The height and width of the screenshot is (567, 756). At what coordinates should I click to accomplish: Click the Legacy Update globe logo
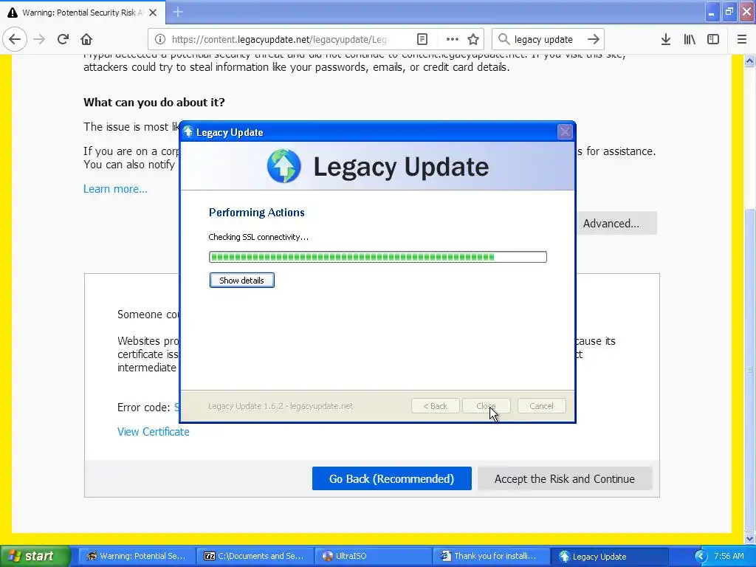click(284, 166)
